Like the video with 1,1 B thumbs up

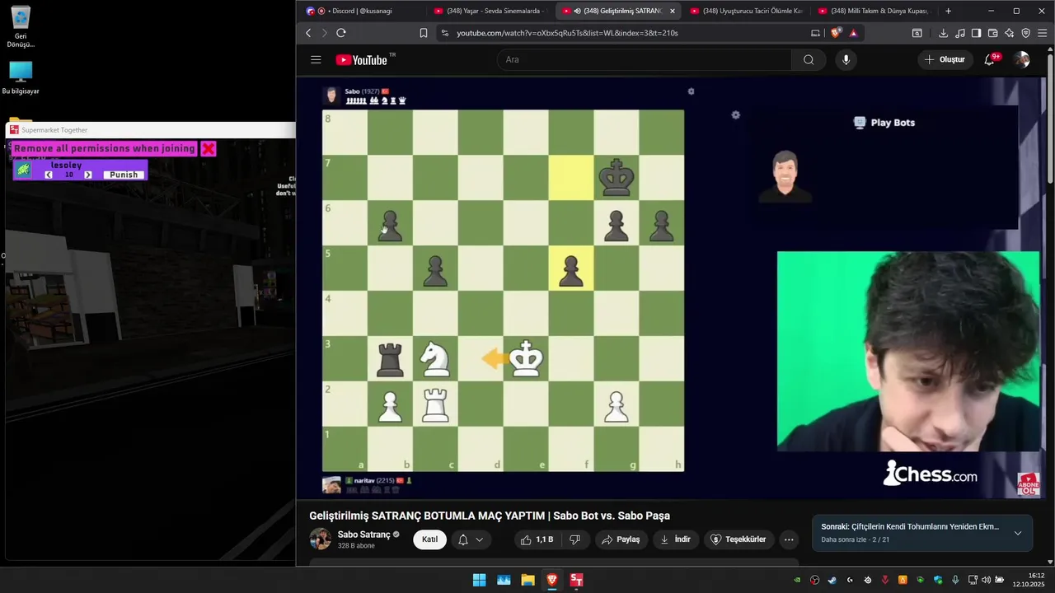click(x=537, y=539)
